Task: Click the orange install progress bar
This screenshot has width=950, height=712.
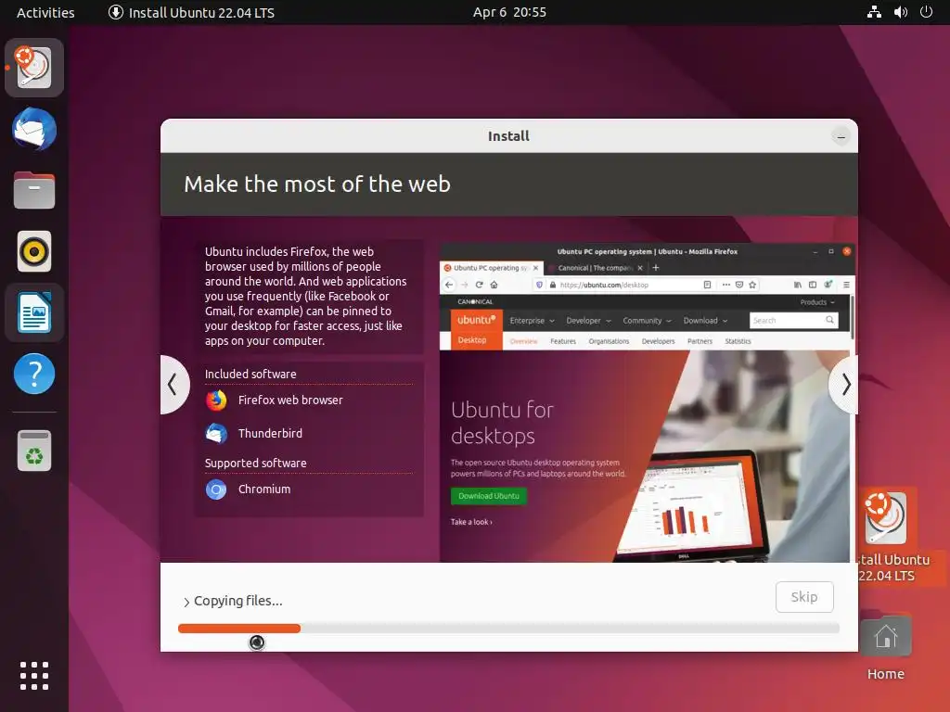Action: tap(238, 629)
